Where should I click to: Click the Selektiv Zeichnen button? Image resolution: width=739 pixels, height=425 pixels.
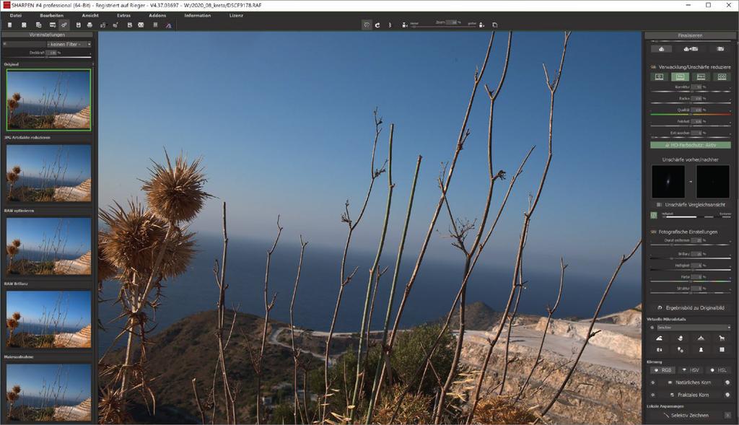click(686, 415)
